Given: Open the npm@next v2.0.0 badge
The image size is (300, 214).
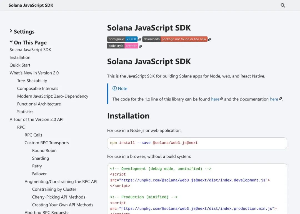Looking at the screenshot, I should [122, 39].
